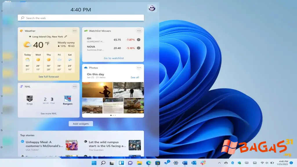
Task: Click GH stock ticker row
Action: [114, 40]
